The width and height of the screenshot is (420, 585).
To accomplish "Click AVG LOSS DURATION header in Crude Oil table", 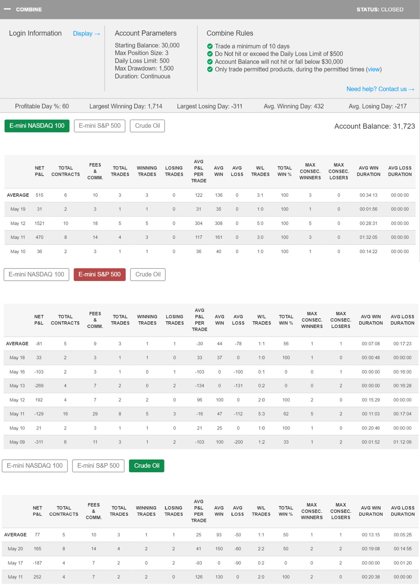I will [403, 511].
